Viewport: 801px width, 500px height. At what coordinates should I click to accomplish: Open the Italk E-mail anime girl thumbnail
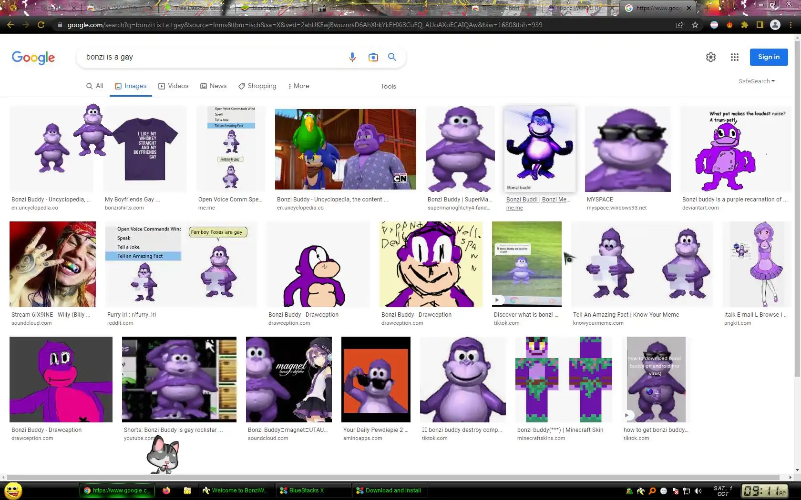pos(757,264)
